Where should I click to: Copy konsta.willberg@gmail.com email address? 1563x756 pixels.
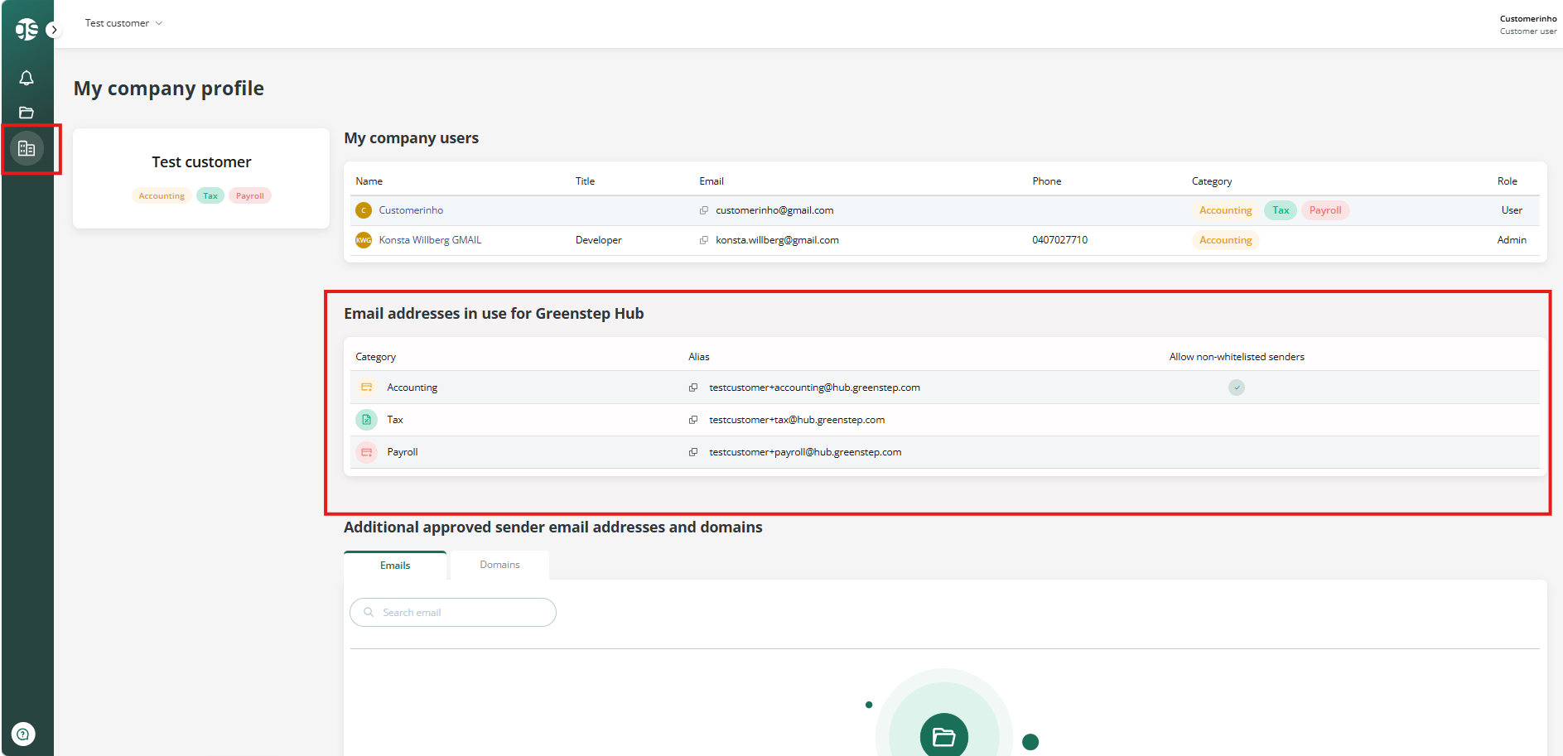[x=704, y=240]
